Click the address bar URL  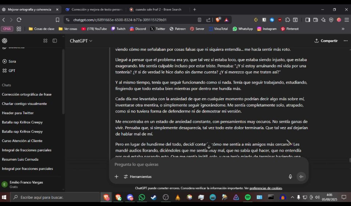(x=120, y=20)
